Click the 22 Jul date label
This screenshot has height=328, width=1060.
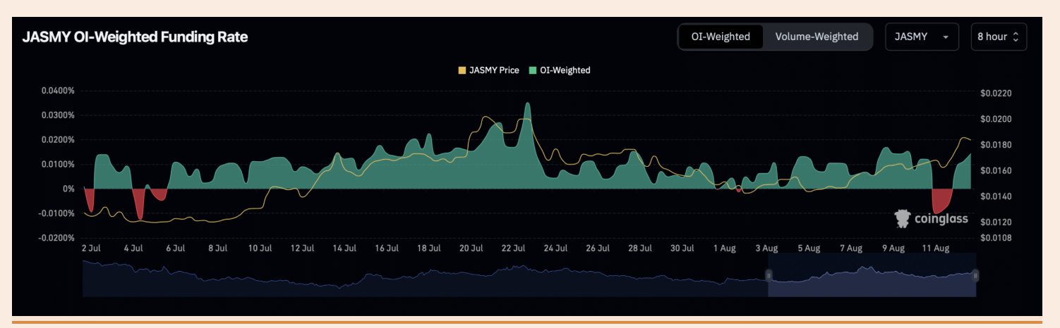[514, 248]
